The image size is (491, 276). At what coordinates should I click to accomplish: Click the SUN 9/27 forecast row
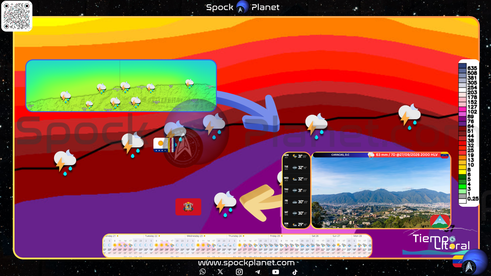[x=296, y=224]
